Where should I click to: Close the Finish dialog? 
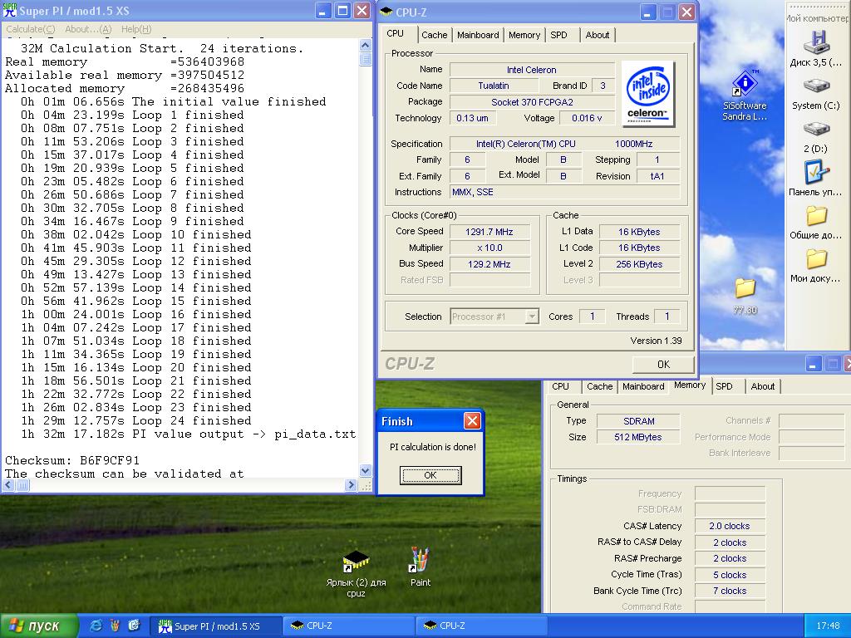[472, 421]
